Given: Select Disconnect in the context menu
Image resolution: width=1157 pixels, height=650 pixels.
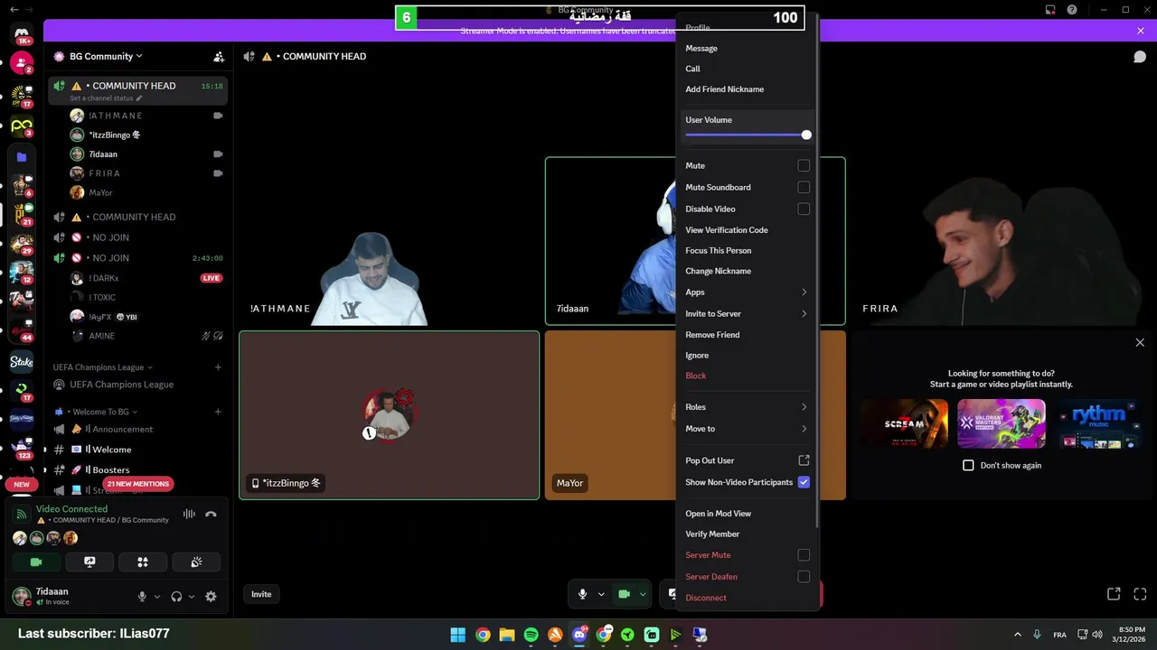Looking at the screenshot, I should point(746,598).
